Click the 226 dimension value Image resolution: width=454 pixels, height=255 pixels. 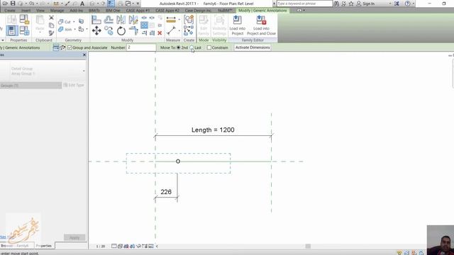(166, 192)
